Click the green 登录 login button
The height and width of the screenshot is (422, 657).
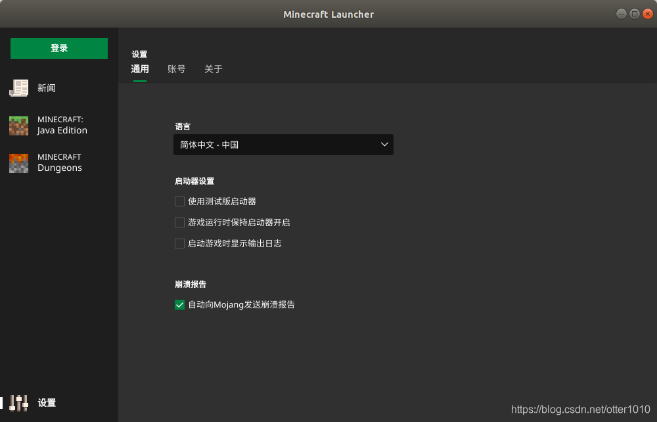click(59, 49)
